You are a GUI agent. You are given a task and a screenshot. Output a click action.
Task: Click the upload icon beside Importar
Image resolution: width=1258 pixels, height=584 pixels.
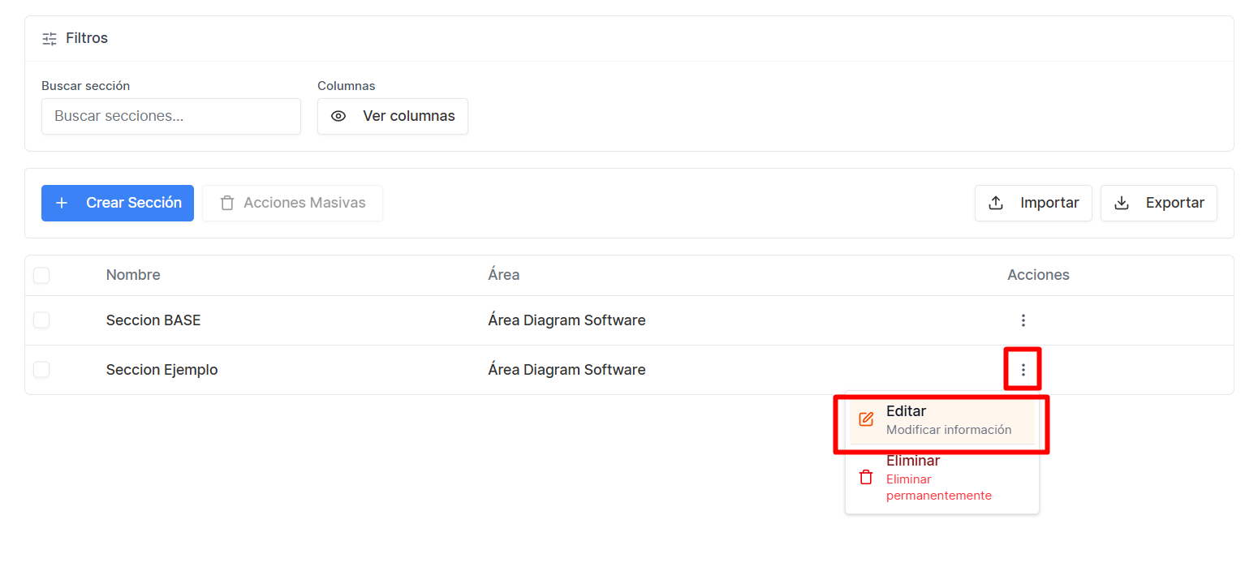point(996,203)
